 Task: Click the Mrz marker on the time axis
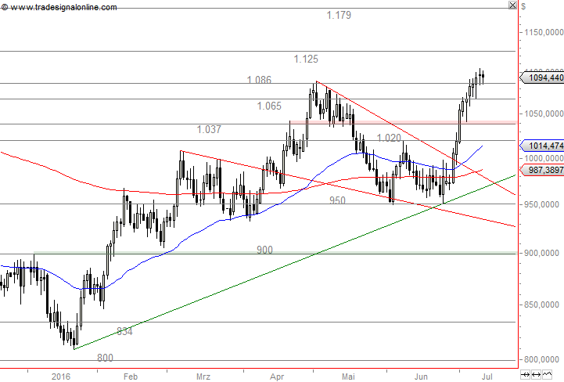203,376
